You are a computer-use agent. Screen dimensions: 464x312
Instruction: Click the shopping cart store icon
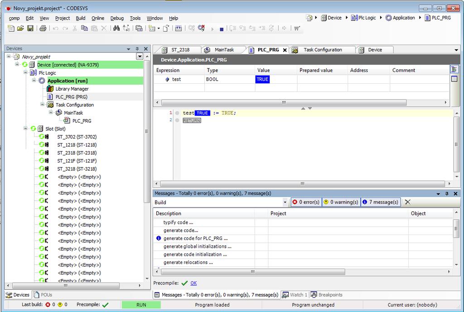pos(297,28)
